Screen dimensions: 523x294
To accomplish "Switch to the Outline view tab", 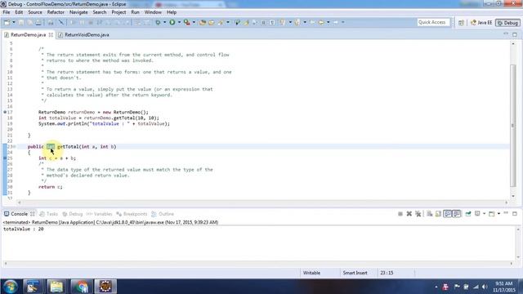I will coord(163,214).
